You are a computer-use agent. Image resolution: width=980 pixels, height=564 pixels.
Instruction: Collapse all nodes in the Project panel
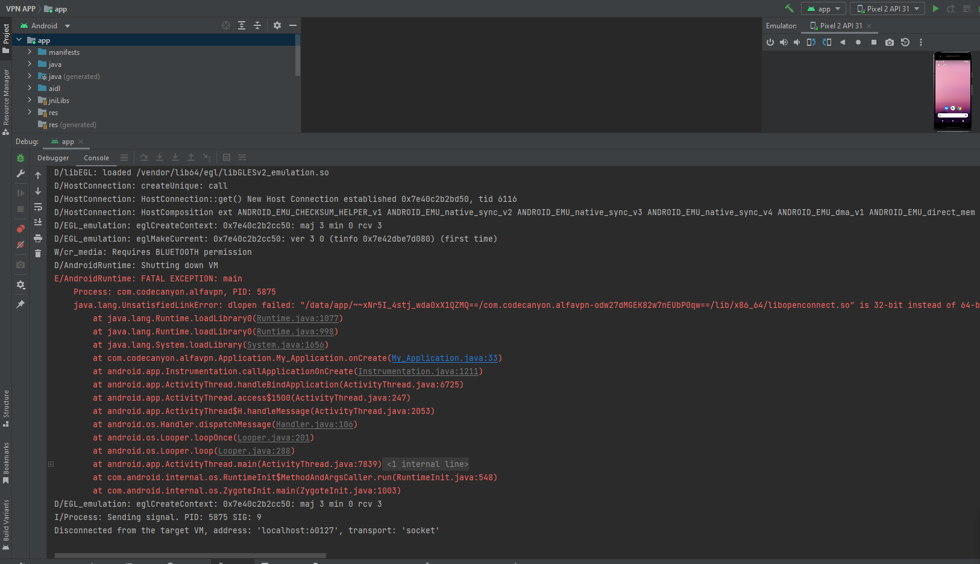257,25
